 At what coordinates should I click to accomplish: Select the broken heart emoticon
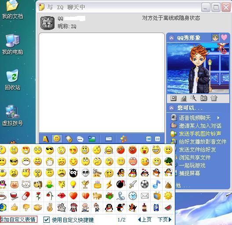(x=85, y=196)
